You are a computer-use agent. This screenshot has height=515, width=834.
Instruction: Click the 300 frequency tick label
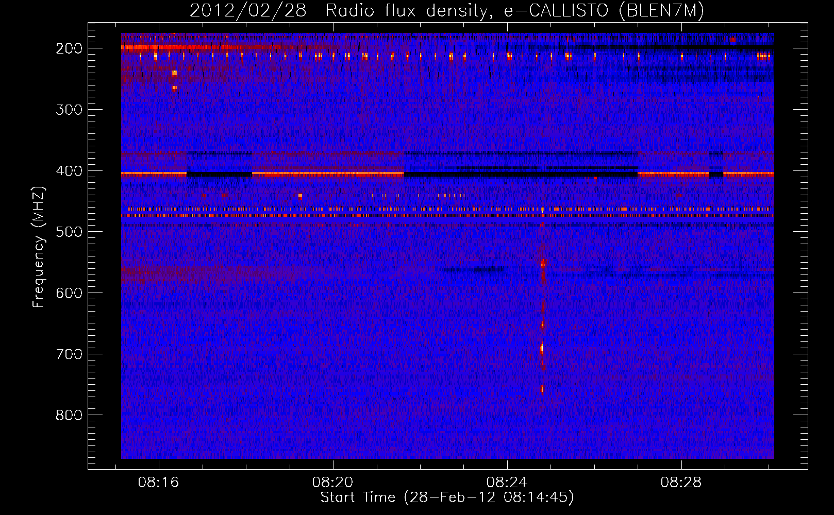coord(69,110)
